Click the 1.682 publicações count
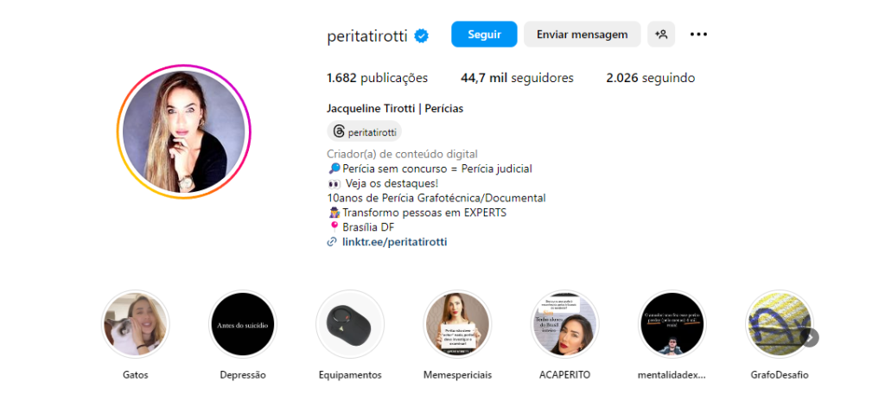 coord(378,78)
